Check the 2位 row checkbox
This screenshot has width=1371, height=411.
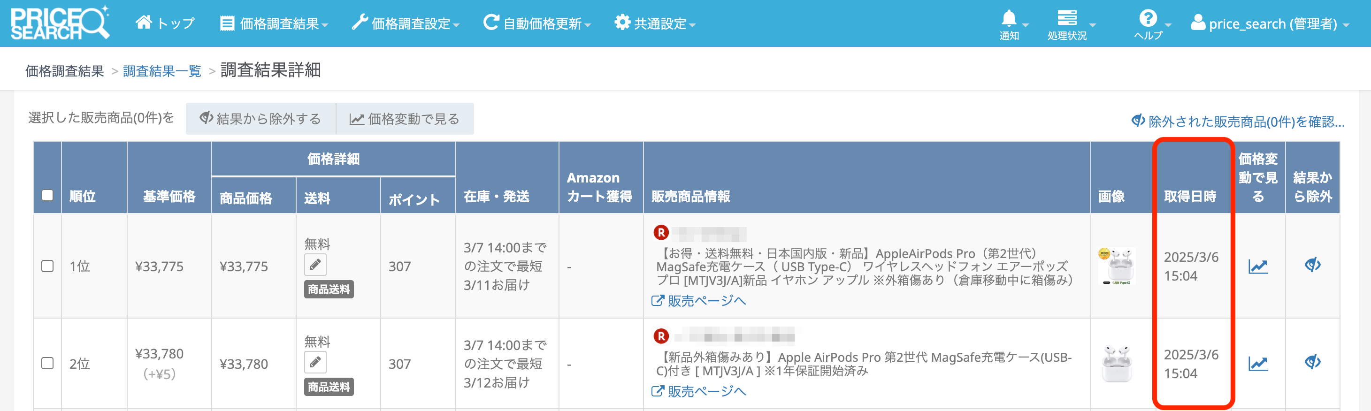pyautogui.click(x=47, y=363)
